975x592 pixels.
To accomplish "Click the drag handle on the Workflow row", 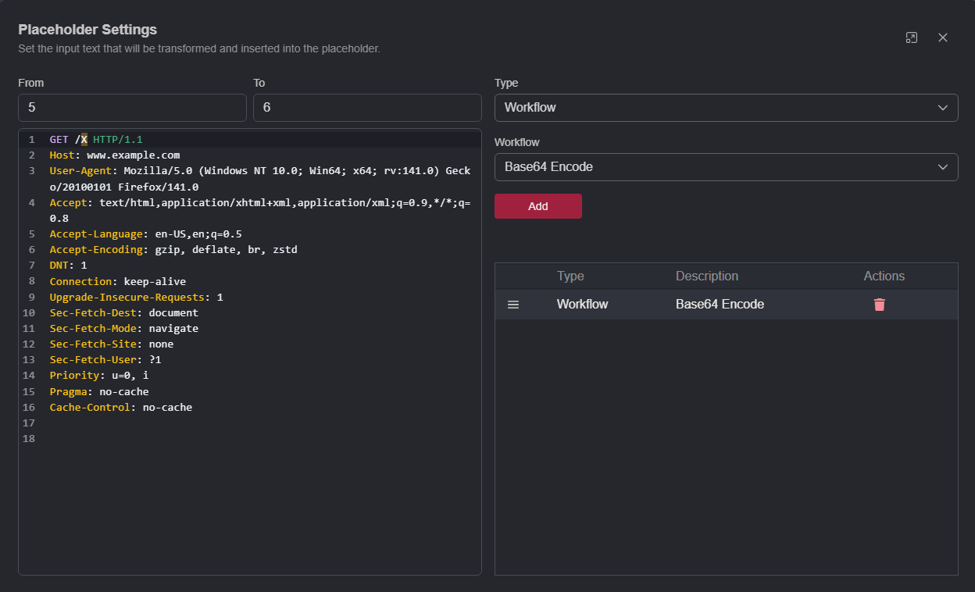I will pos(513,304).
